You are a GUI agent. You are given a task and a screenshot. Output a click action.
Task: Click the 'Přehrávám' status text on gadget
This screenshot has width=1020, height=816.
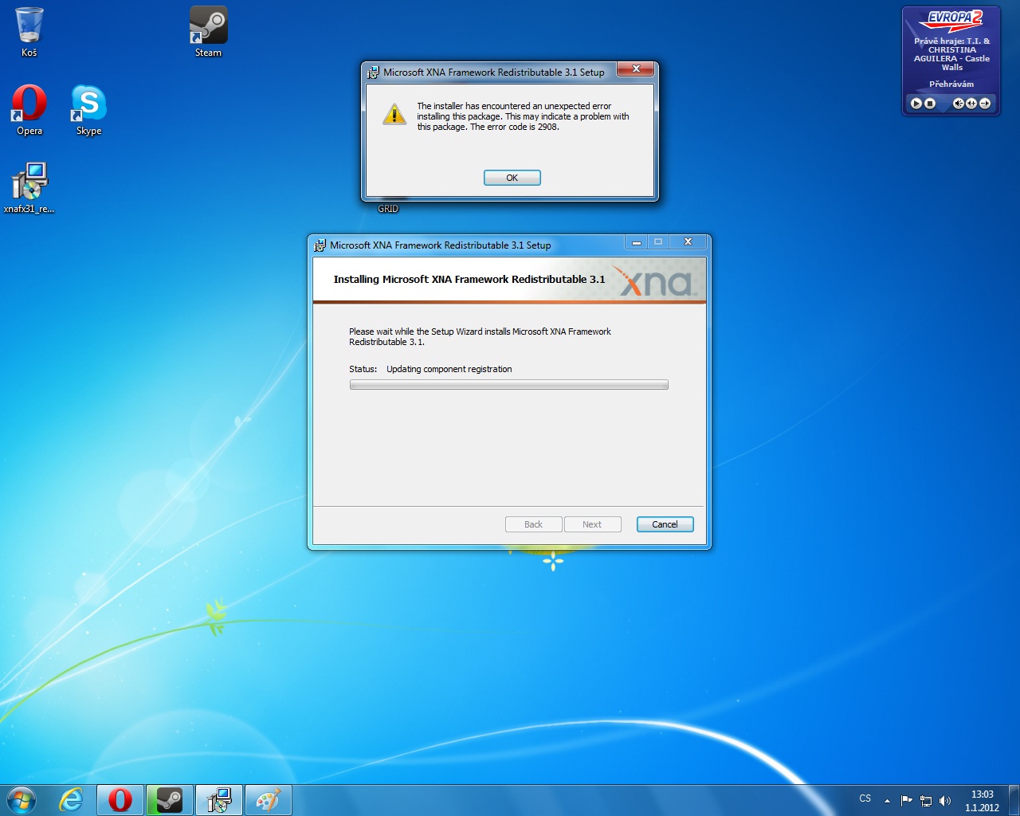tap(951, 84)
